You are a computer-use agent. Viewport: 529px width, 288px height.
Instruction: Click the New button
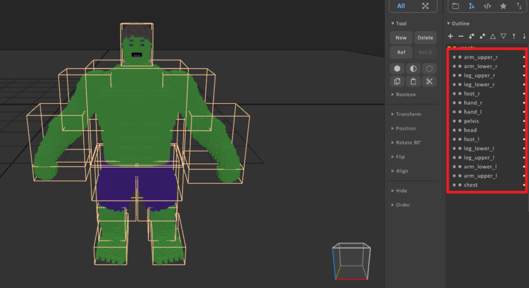tap(401, 38)
